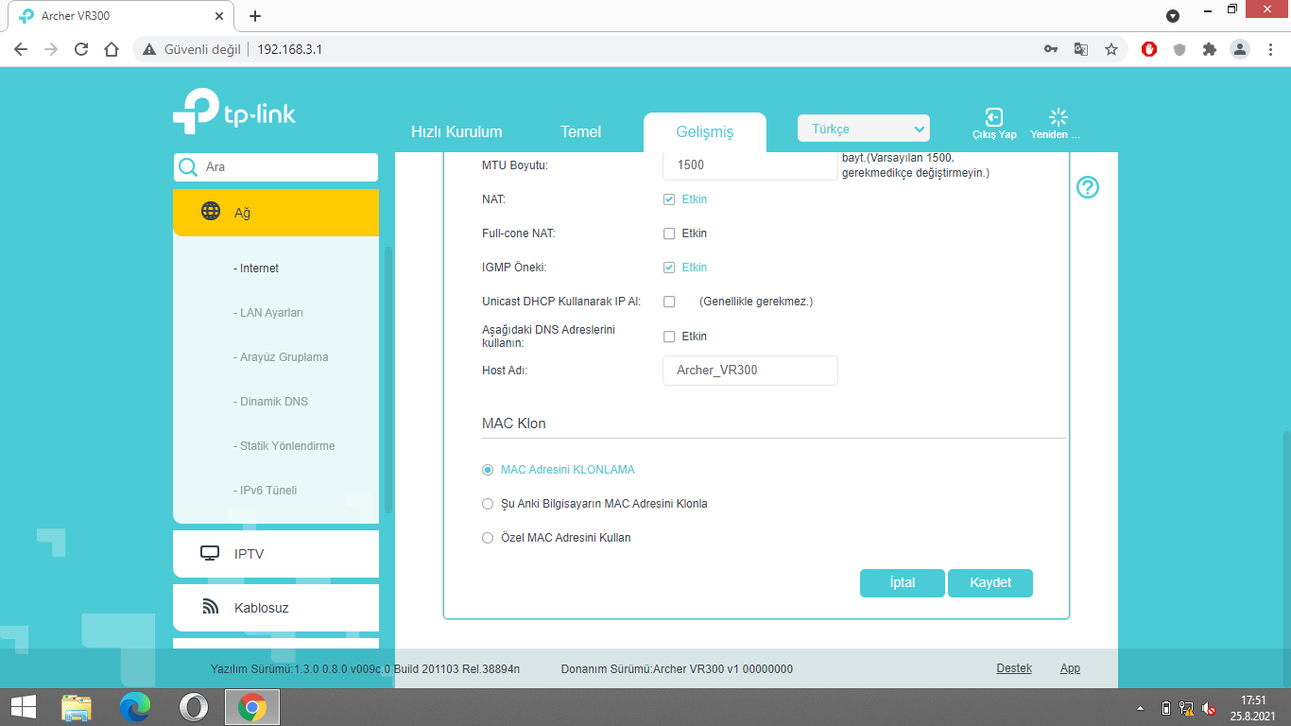Open the App link in footer
This screenshot has width=1291, height=726.
(x=1070, y=668)
